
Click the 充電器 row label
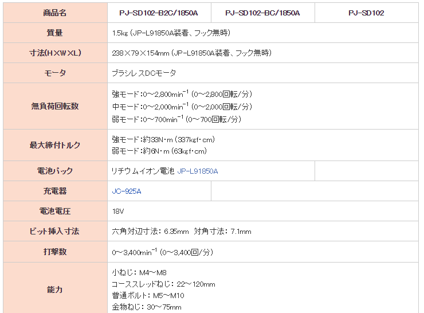click(55, 191)
